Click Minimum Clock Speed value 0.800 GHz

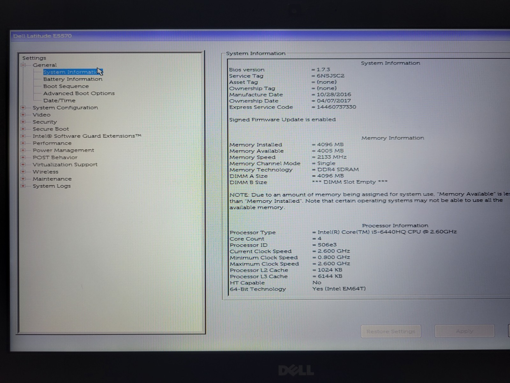tap(334, 257)
